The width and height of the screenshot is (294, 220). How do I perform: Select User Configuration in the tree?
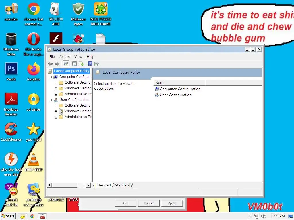(x=74, y=100)
